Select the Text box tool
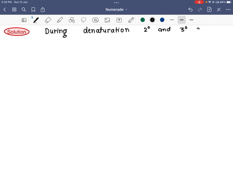233x175 pixels. click(119, 20)
